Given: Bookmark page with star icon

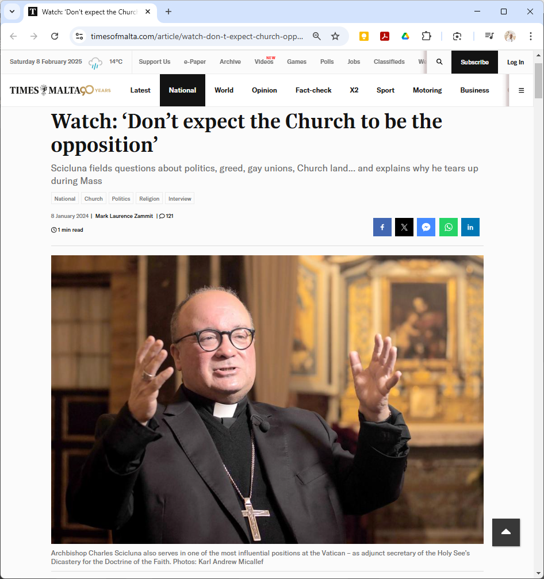Looking at the screenshot, I should [x=335, y=36].
